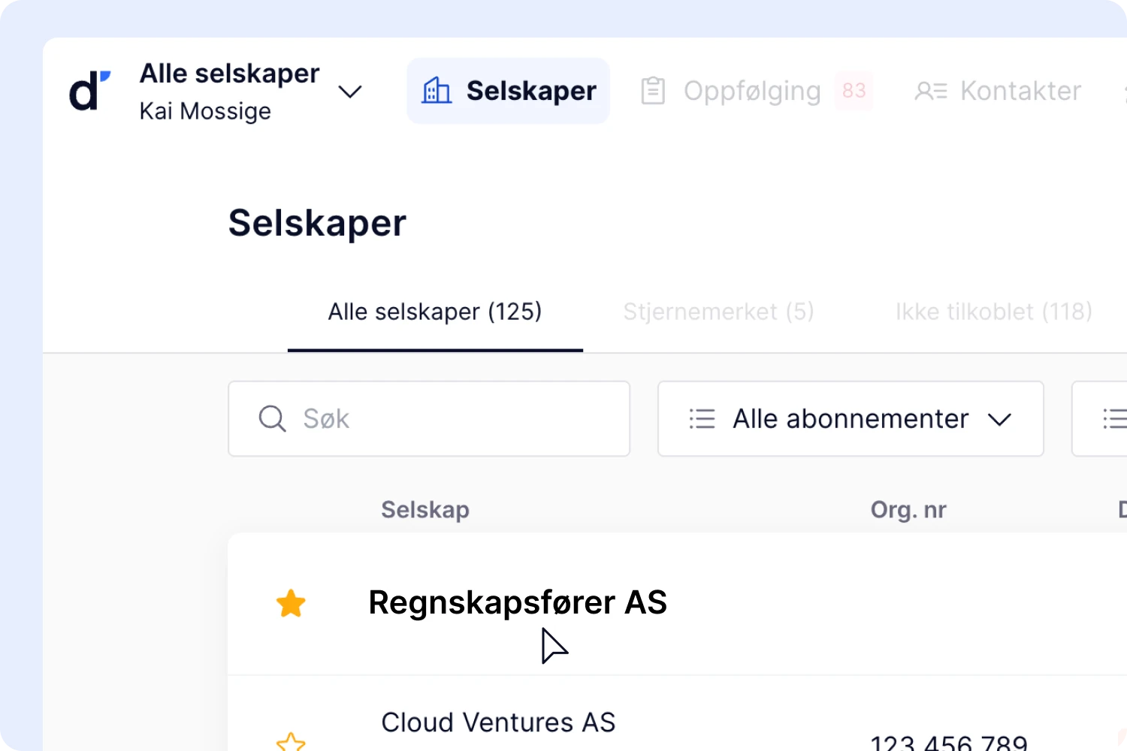The width and height of the screenshot is (1127, 751).
Task: Open the Regnskapsfører AS company row
Action: pyautogui.click(x=517, y=603)
